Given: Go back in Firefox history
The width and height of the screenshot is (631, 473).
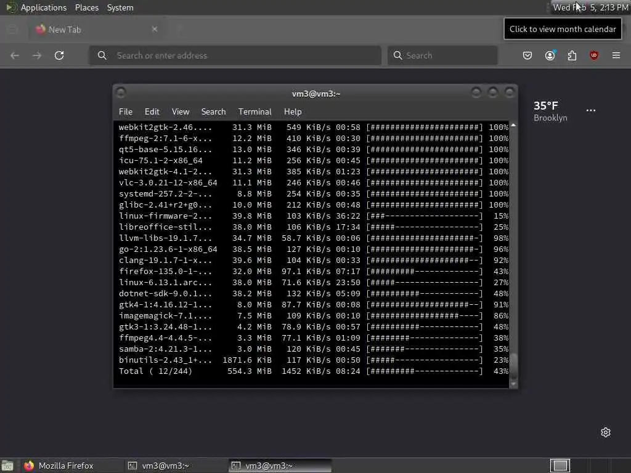Looking at the screenshot, I should 15,55.
